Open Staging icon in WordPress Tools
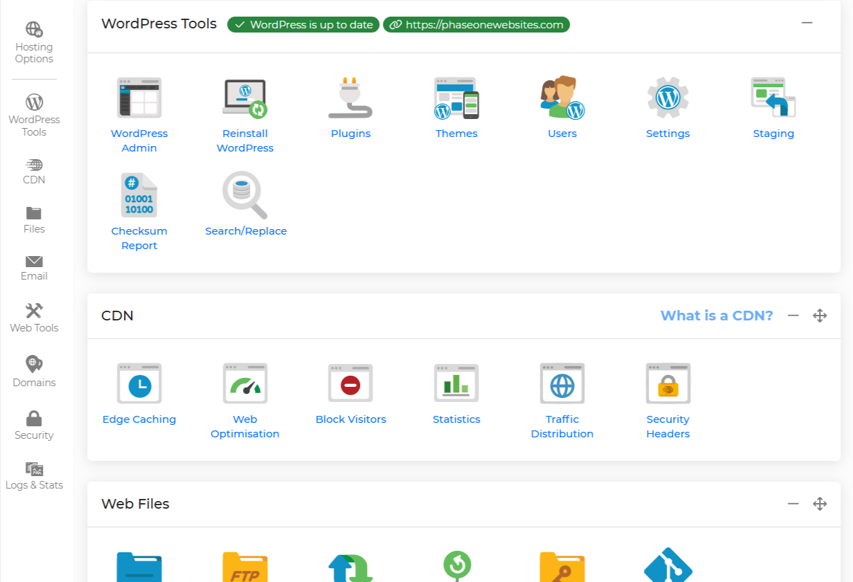This screenshot has width=853, height=582. click(x=773, y=98)
